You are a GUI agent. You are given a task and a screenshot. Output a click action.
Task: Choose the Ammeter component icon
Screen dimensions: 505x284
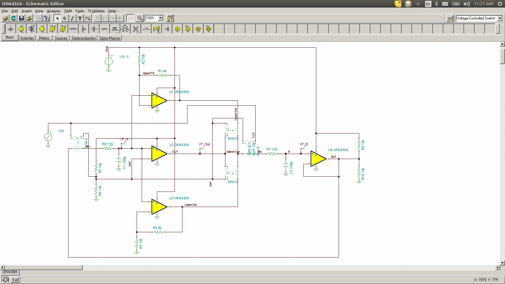pos(62,28)
